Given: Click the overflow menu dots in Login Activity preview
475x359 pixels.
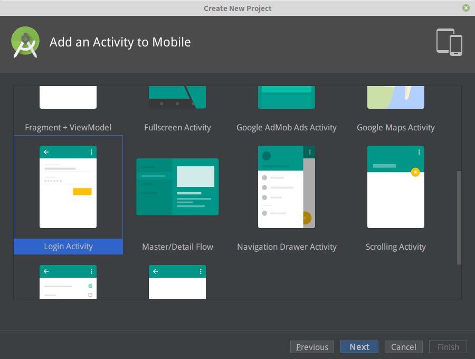Looking at the screenshot, I should tap(91, 152).
